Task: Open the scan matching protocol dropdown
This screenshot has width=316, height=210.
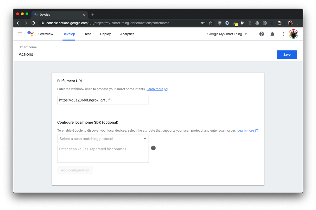Action: coord(103,139)
